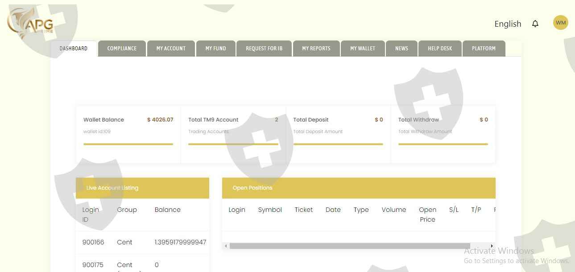
Task: Click the Open Price column header
Action: pos(427,215)
